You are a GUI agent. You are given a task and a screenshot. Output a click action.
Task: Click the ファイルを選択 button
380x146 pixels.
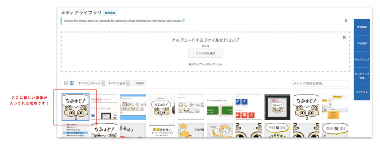click(205, 53)
